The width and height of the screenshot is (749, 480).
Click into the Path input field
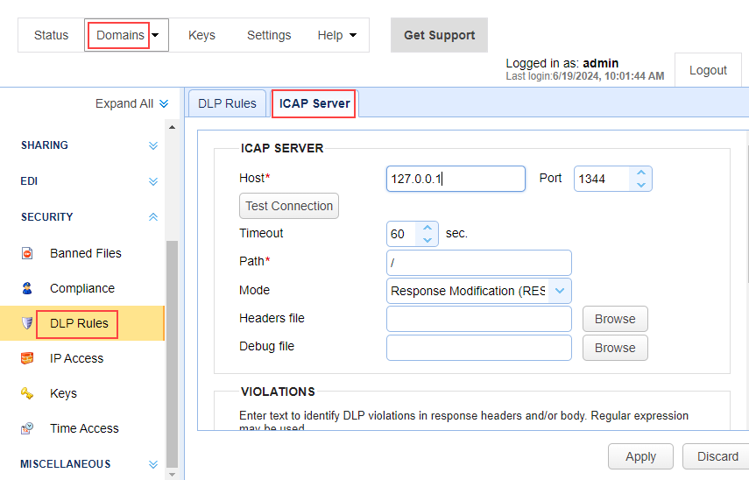[478, 262]
